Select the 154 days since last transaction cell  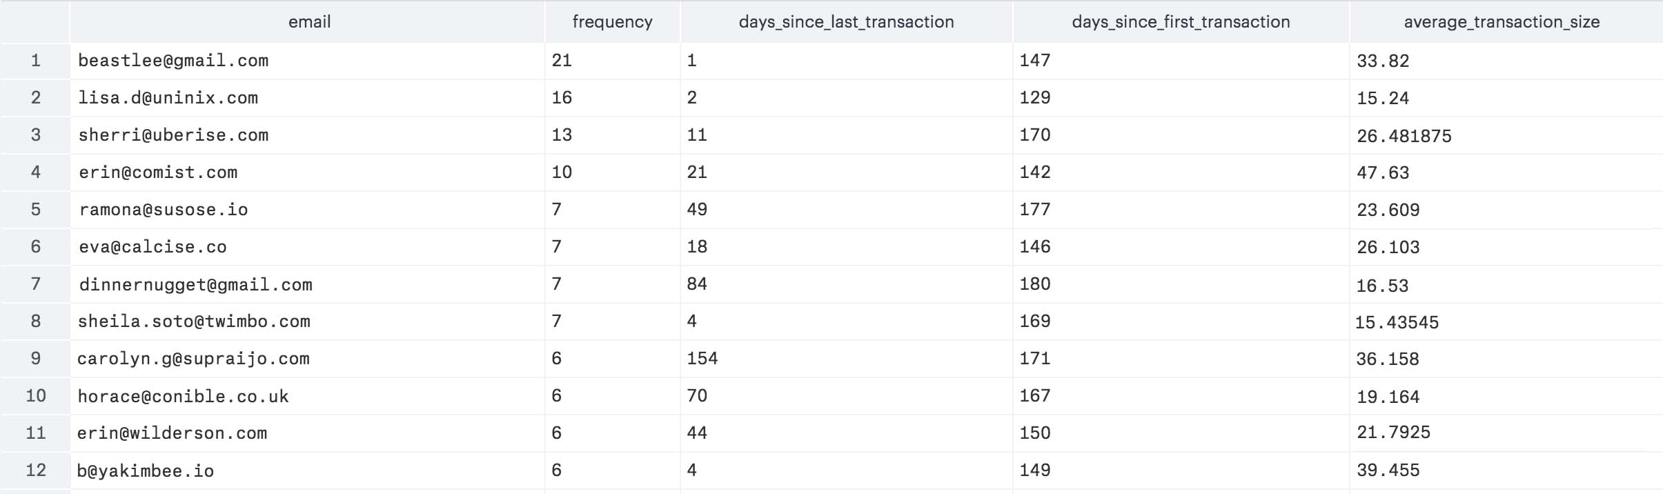702,359
